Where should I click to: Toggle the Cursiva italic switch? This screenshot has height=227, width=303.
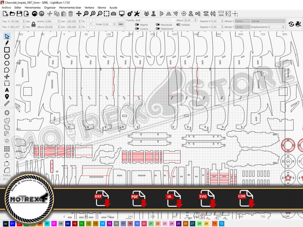(x=137, y=29)
